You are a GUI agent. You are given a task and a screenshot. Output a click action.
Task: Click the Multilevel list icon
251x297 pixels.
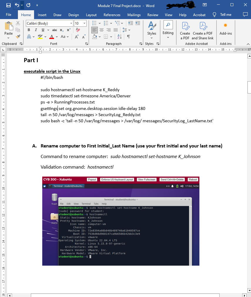[117, 23]
